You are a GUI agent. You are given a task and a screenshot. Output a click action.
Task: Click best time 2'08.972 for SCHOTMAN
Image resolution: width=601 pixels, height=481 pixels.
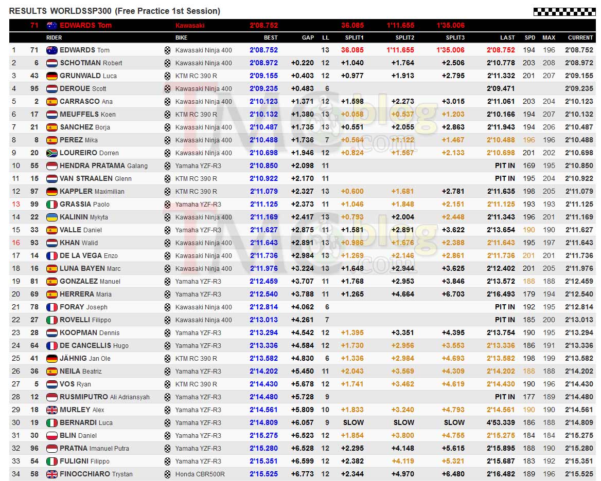click(263, 63)
